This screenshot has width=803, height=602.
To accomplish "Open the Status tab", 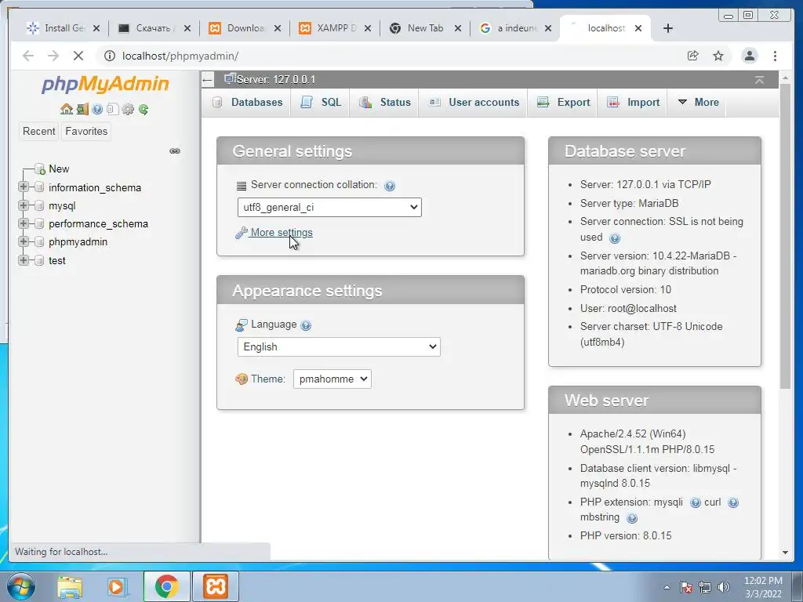I will pos(384,103).
